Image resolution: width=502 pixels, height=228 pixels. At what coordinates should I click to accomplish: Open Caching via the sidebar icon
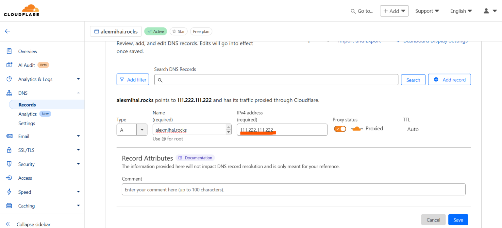coord(9,206)
